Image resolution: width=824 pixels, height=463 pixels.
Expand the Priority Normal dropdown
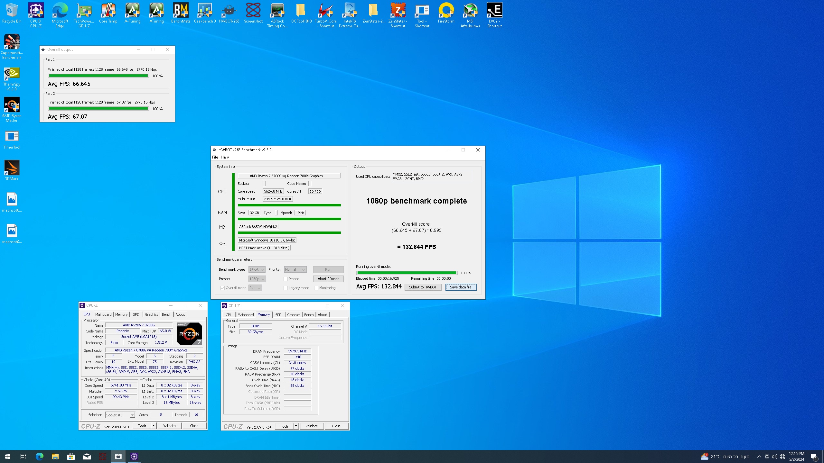point(295,269)
